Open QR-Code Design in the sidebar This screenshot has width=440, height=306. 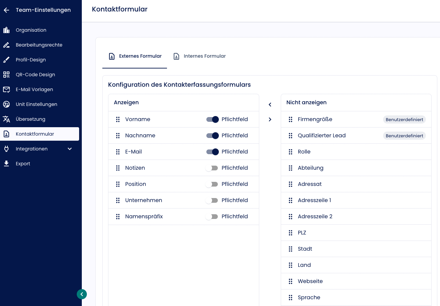(x=40, y=75)
